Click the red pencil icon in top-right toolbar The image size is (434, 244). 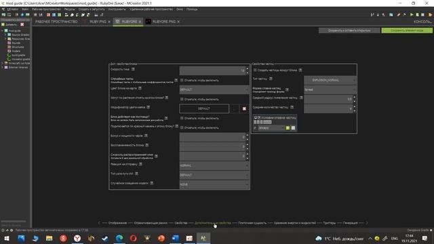click(x=399, y=15)
